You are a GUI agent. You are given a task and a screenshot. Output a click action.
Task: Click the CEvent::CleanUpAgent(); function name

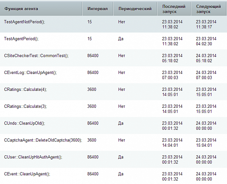pos(27,174)
